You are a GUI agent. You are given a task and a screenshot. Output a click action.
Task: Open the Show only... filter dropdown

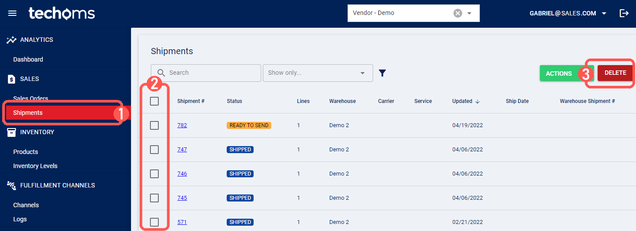318,73
